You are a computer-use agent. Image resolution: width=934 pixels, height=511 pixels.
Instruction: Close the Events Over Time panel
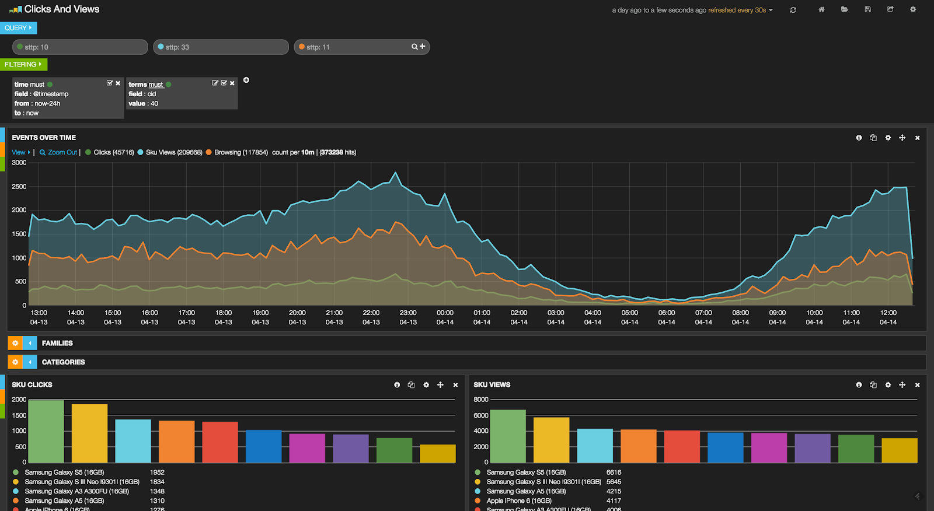point(918,138)
